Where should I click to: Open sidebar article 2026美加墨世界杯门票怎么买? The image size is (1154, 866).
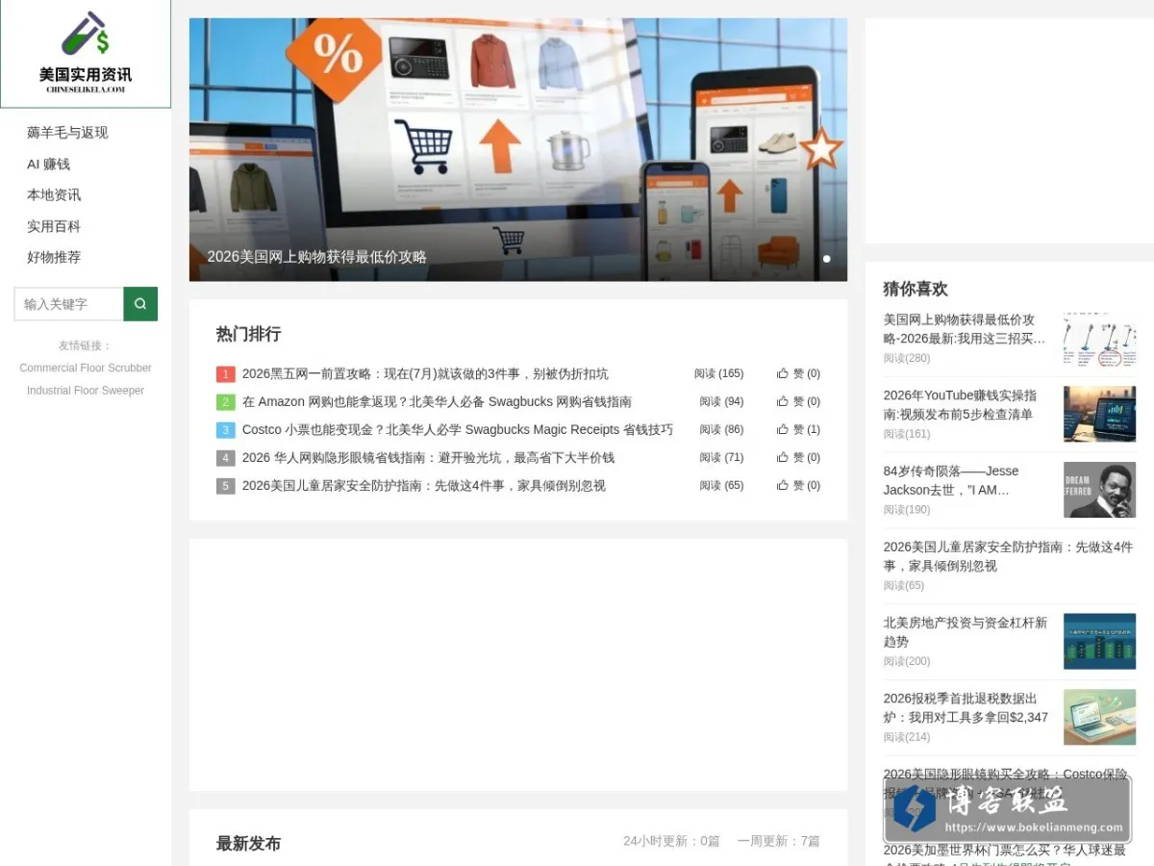point(1005,856)
